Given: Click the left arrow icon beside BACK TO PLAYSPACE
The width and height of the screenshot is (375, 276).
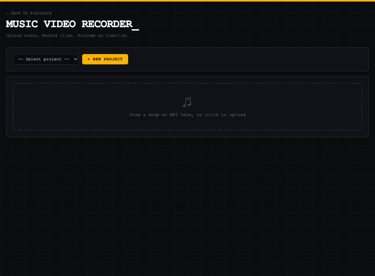Looking at the screenshot, I should click(x=7, y=13).
